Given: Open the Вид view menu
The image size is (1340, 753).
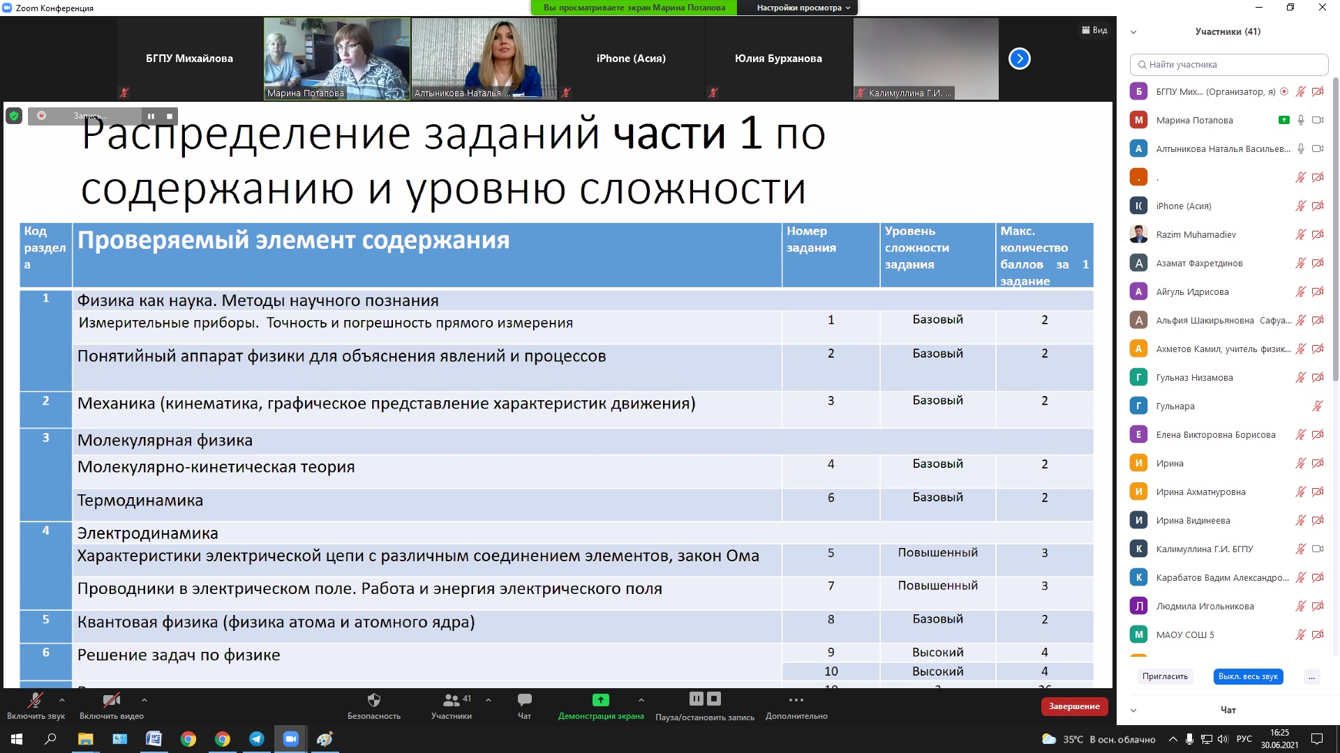Looking at the screenshot, I should 1094,30.
